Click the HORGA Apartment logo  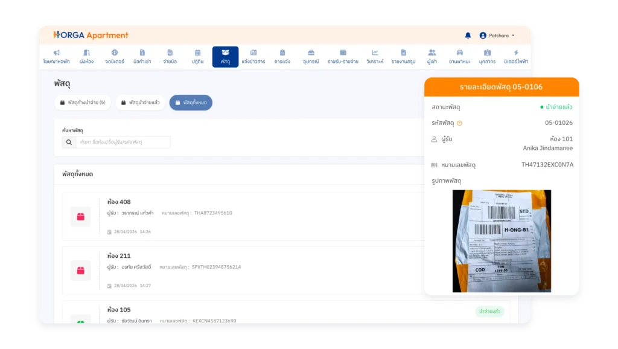point(91,35)
